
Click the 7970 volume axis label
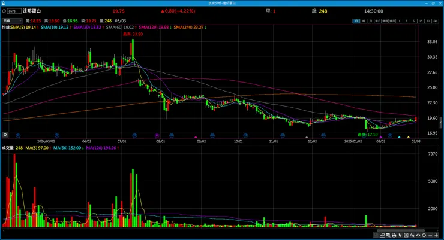(433, 154)
